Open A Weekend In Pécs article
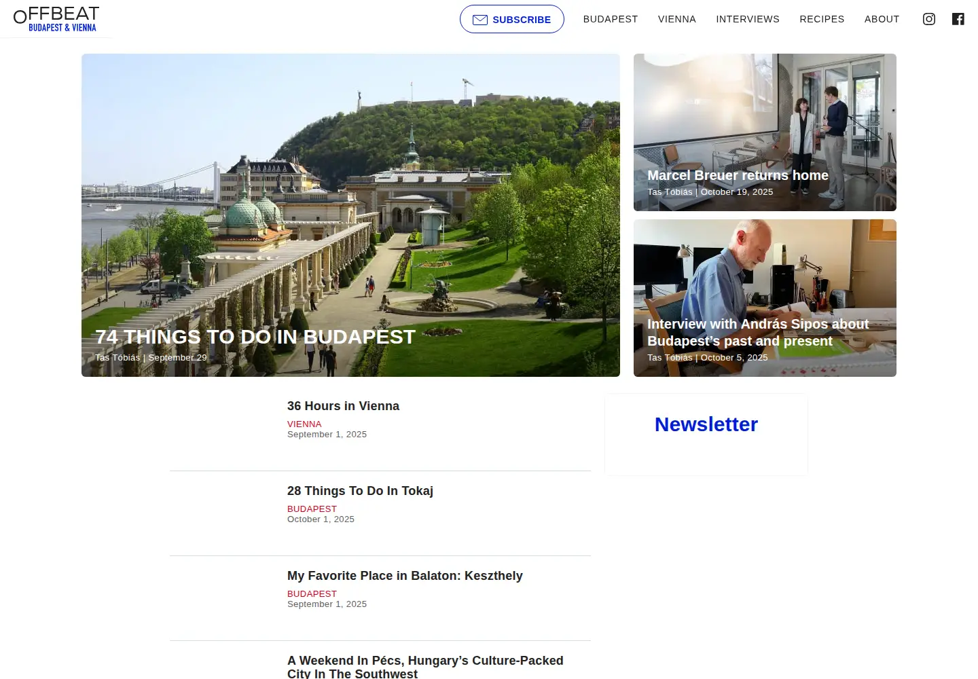Viewport: 978px width, 679px height. tap(425, 667)
